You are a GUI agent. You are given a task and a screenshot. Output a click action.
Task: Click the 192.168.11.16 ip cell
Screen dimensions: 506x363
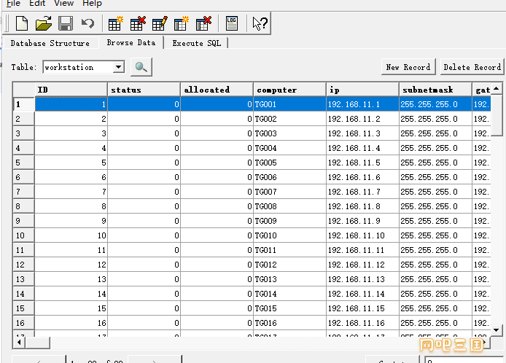[x=362, y=323]
